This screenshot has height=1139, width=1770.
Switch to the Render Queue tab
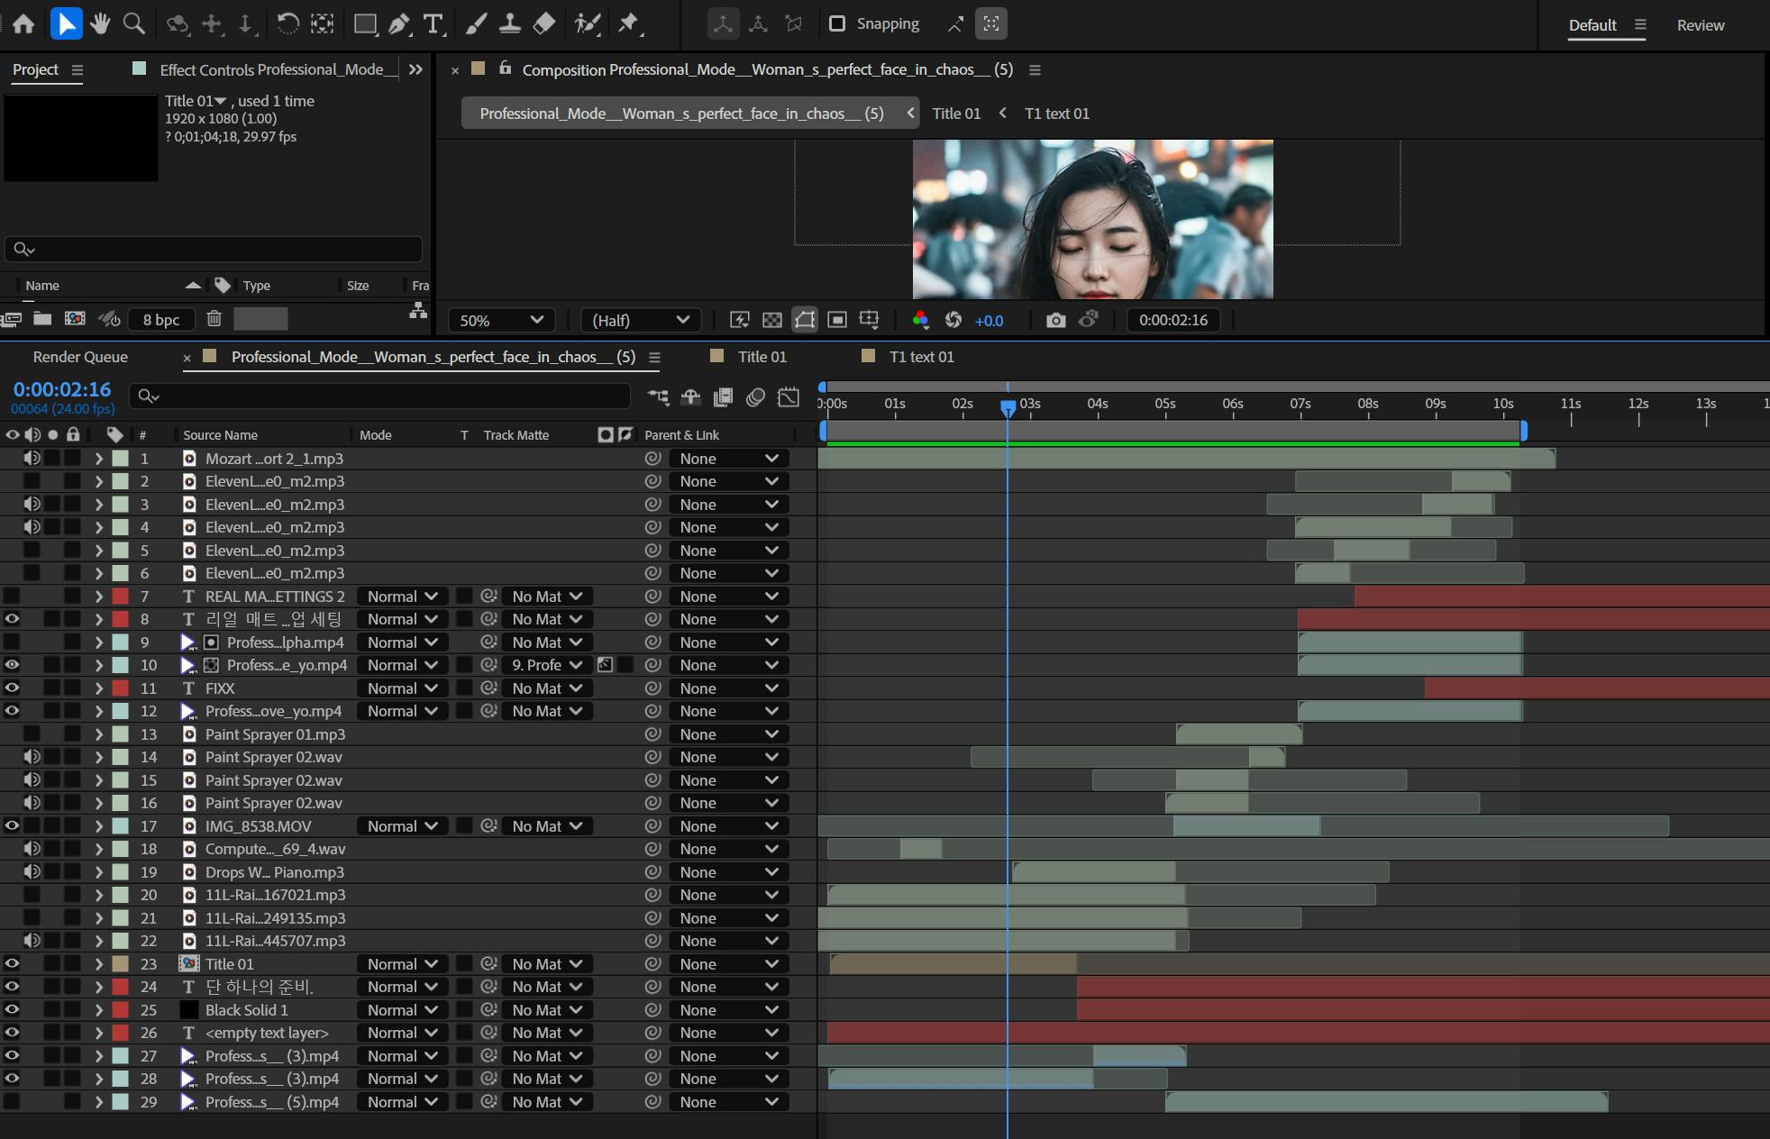point(80,357)
